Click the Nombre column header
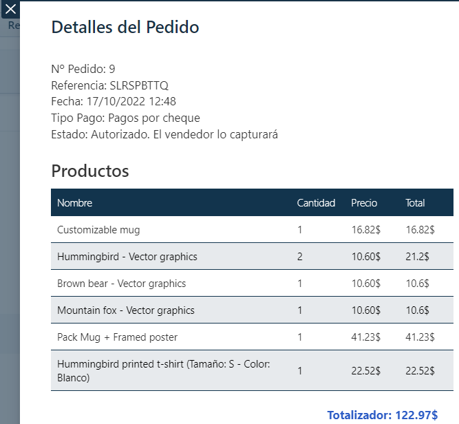 tap(74, 203)
